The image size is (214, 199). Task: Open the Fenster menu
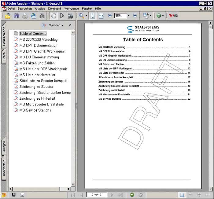click(87, 9)
